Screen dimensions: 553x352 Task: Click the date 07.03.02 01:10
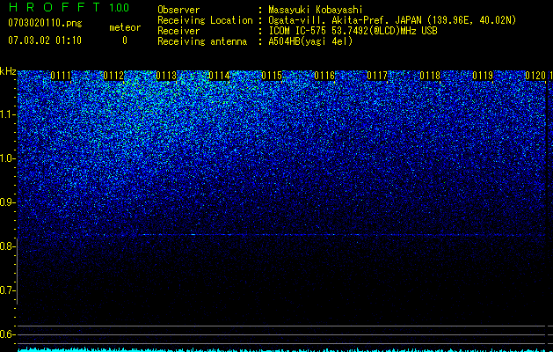tap(45, 40)
